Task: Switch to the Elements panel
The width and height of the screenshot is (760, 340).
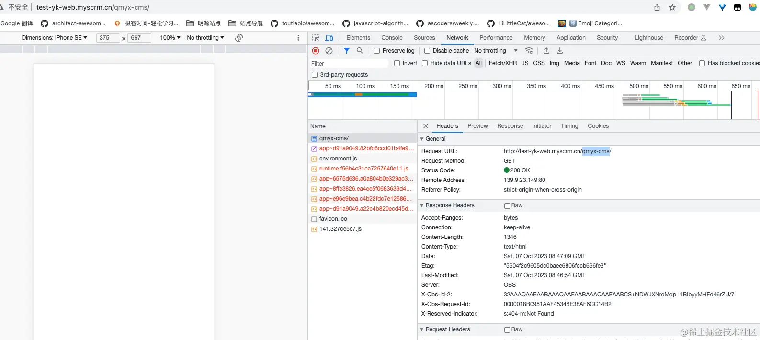Action: (358, 38)
